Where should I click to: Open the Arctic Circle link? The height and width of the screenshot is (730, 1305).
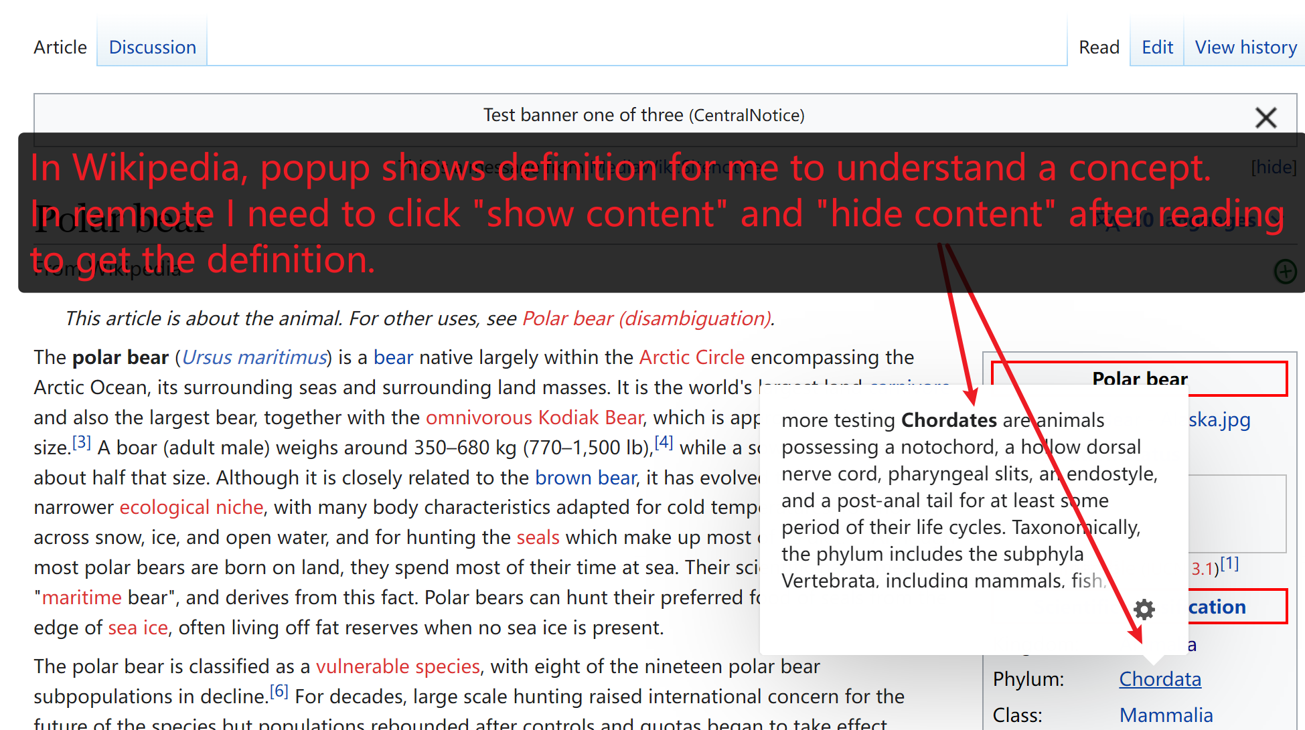692,357
